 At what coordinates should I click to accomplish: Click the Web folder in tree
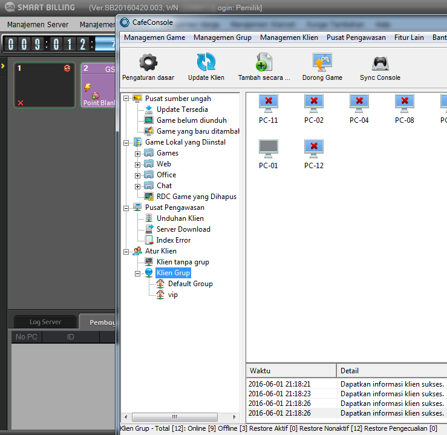point(164,164)
